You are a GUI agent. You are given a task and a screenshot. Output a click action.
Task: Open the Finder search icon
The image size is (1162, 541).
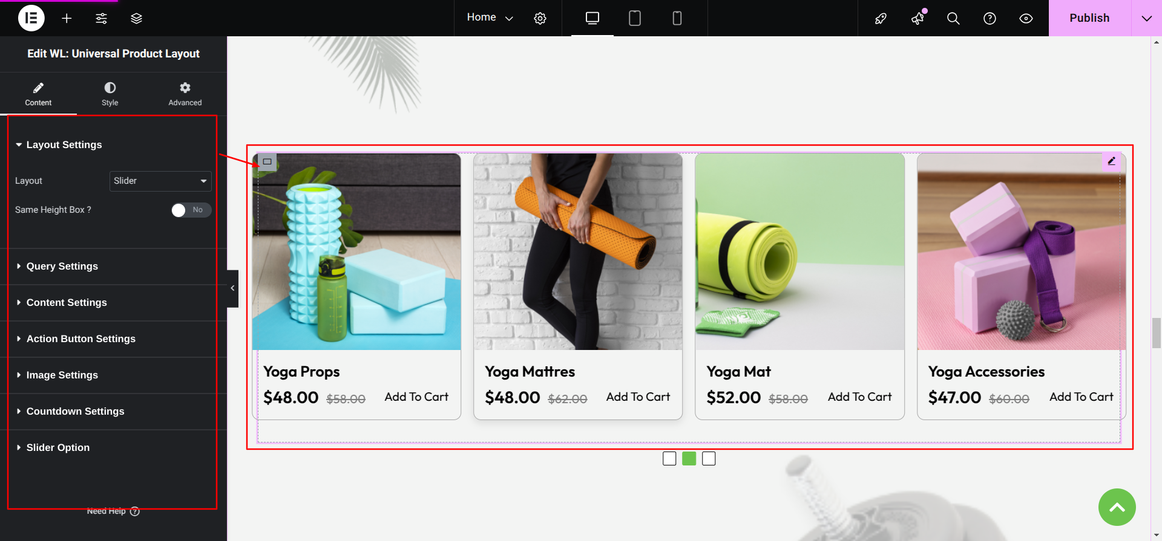point(953,18)
